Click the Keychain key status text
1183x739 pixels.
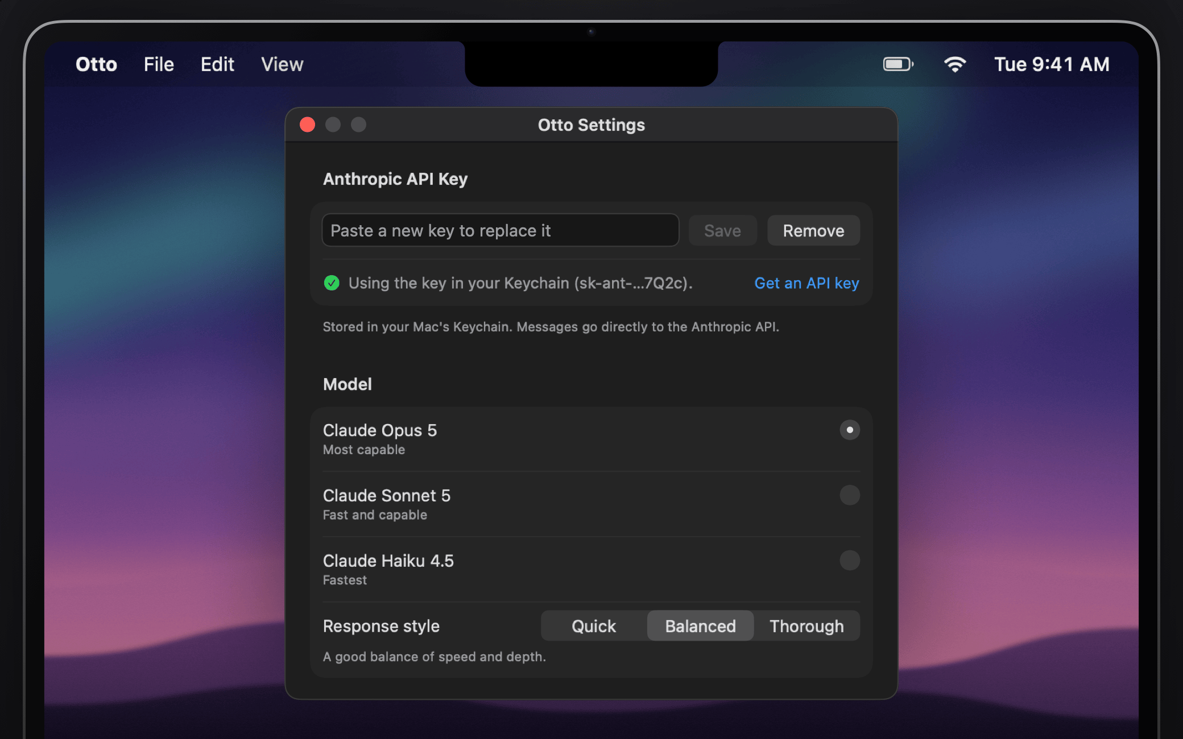coord(520,283)
